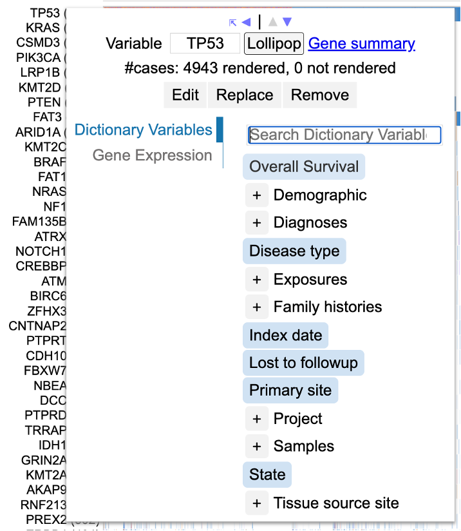Focus the Search Dictionary Variables field
461x531 pixels.
(x=344, y=135)
